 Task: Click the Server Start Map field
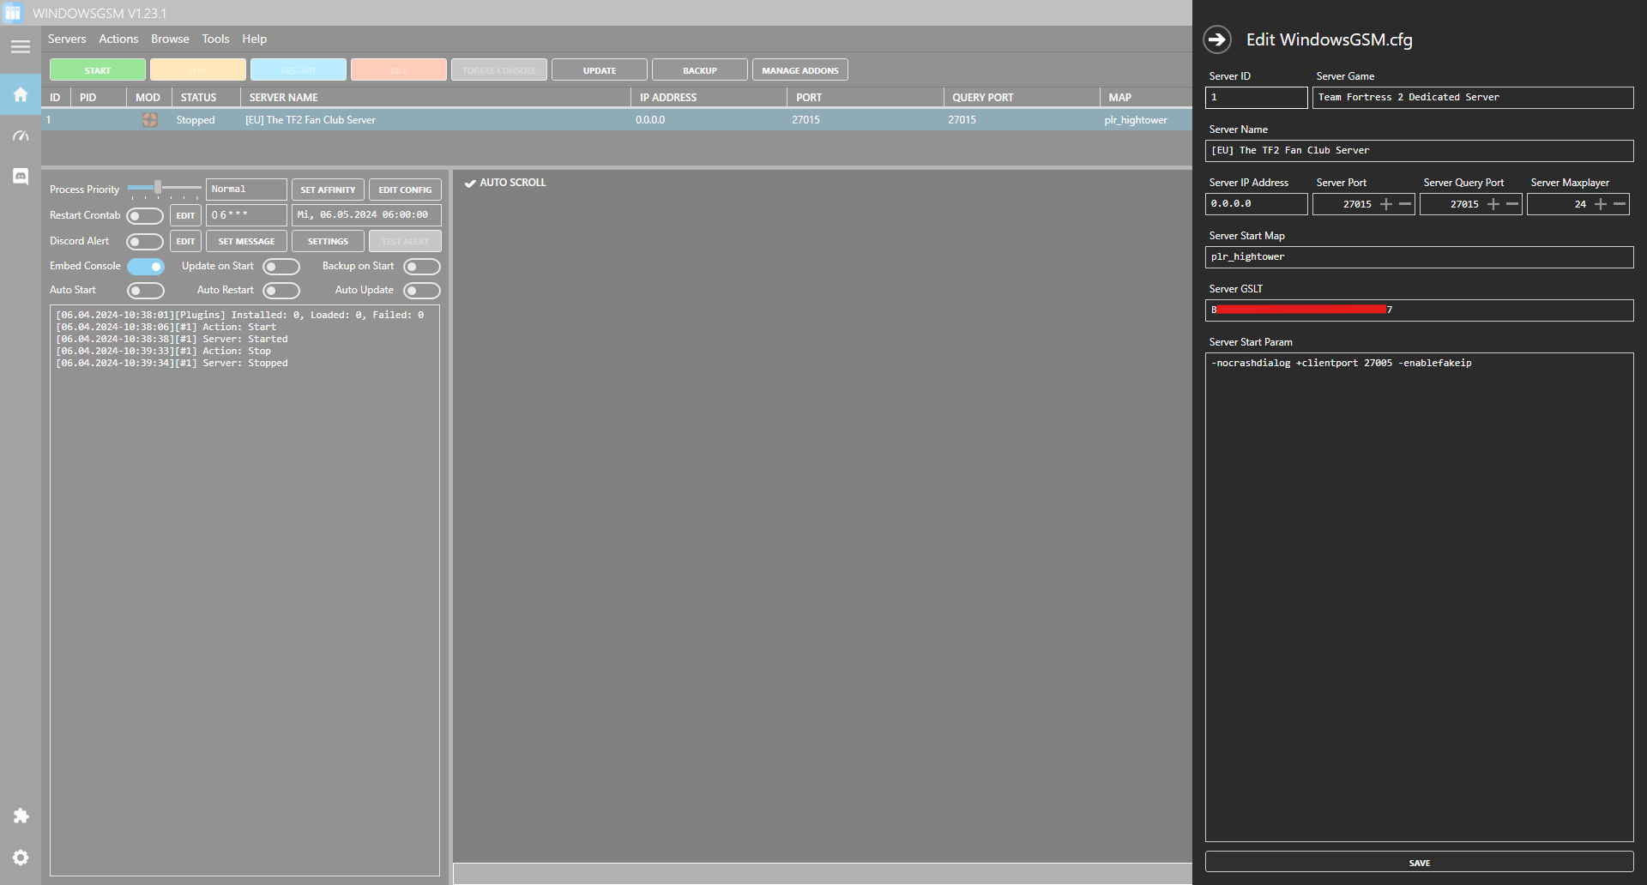(x=1420, y=257)
